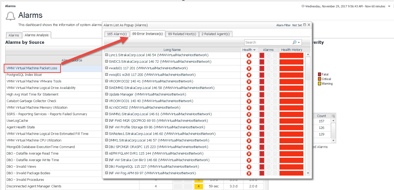
Task: Click fatal health icon for ALVADCW02 row
Action: (249, 108)
